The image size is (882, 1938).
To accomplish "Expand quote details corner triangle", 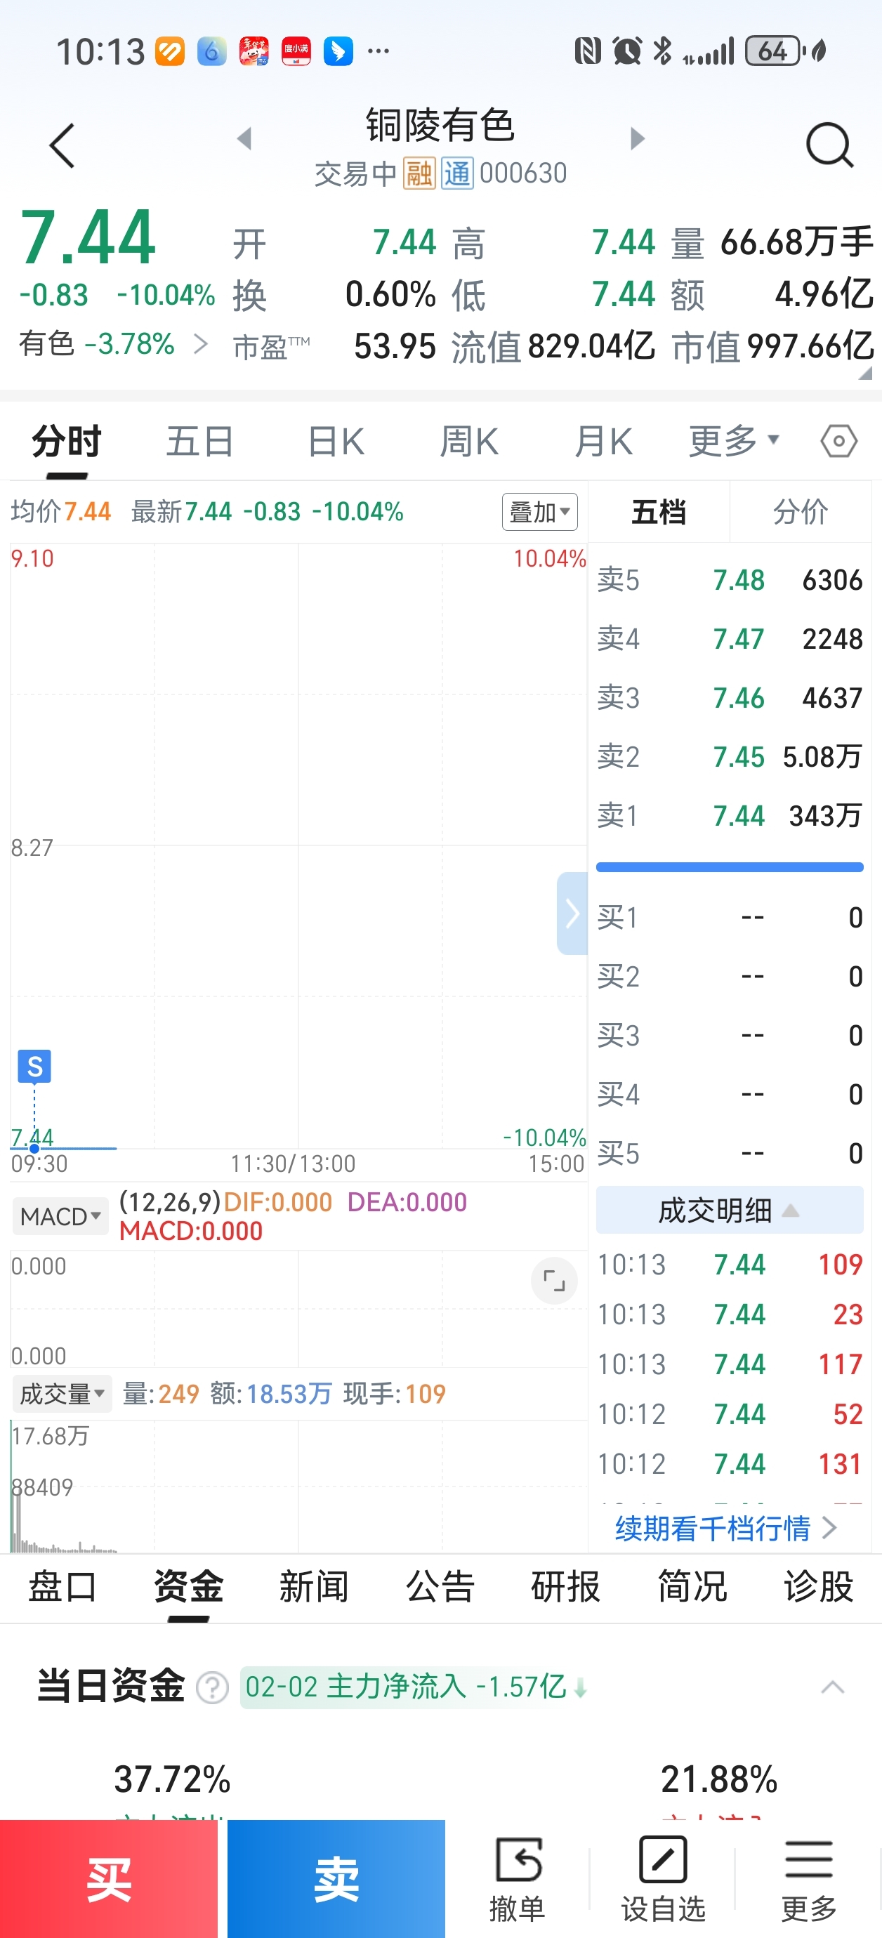I will pyautogui.click(x=864, y=372).
